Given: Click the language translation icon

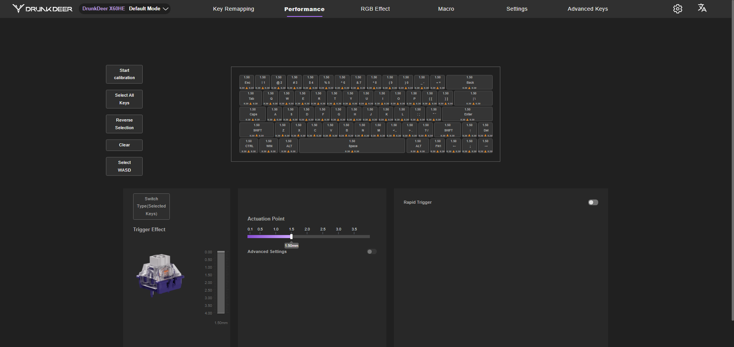Looking at the screenshot, I should pos(702,8).
